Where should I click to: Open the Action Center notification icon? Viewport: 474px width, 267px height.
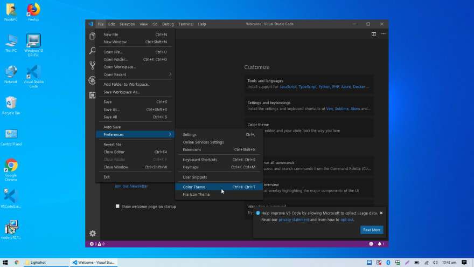[464, 263]
